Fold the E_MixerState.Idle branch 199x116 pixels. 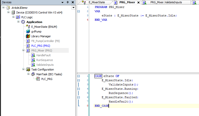[x=79, y=80]
